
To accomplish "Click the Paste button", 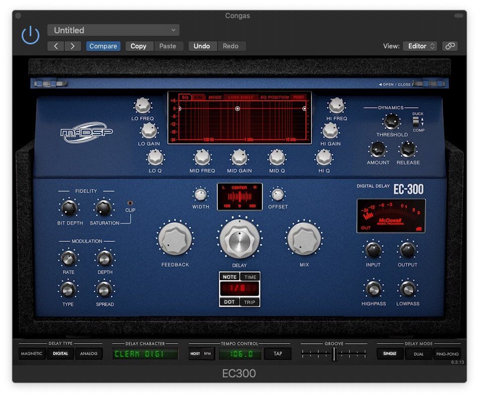I will pyautogui.click(x=168, y=46).
